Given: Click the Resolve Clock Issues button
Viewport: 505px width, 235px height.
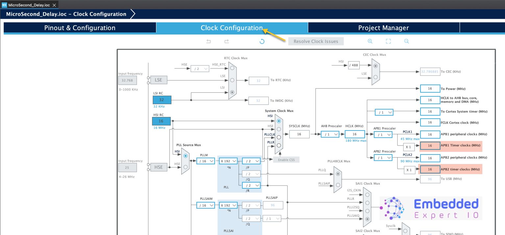Looking at the screenshot, I should tap(316, 41).
